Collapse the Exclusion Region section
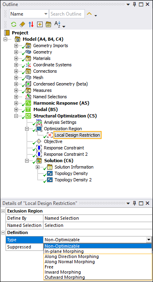Image resolution: width=153 pixels, height=282 pixels. click(x=3, y=211)
